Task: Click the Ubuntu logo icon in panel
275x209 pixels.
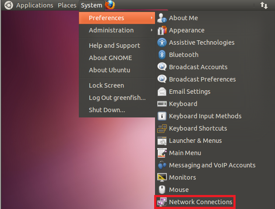Action: pyautogui.click(x=9, y=5)
